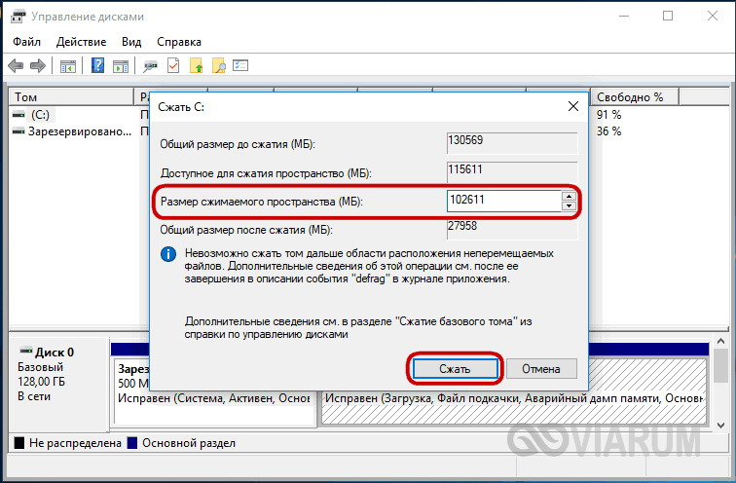Open Help via the blue question mark icon
The width and height of the screenshot is (736, 483).
pos(97,66)
